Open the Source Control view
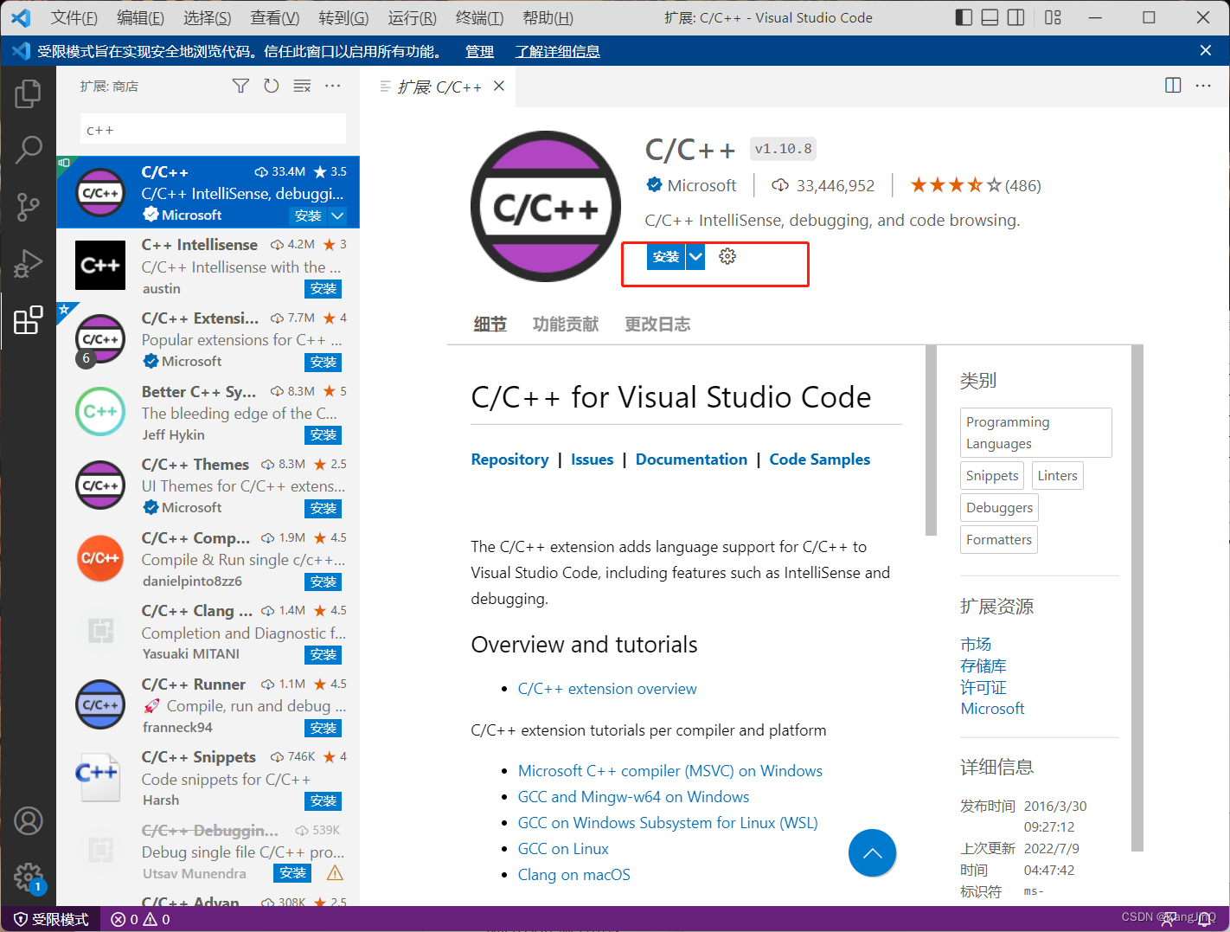Screen dimensions: 1230x932 pos(28,207)
